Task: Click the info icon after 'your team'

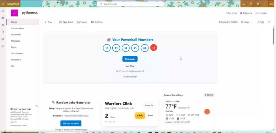Action: (16, 122)
